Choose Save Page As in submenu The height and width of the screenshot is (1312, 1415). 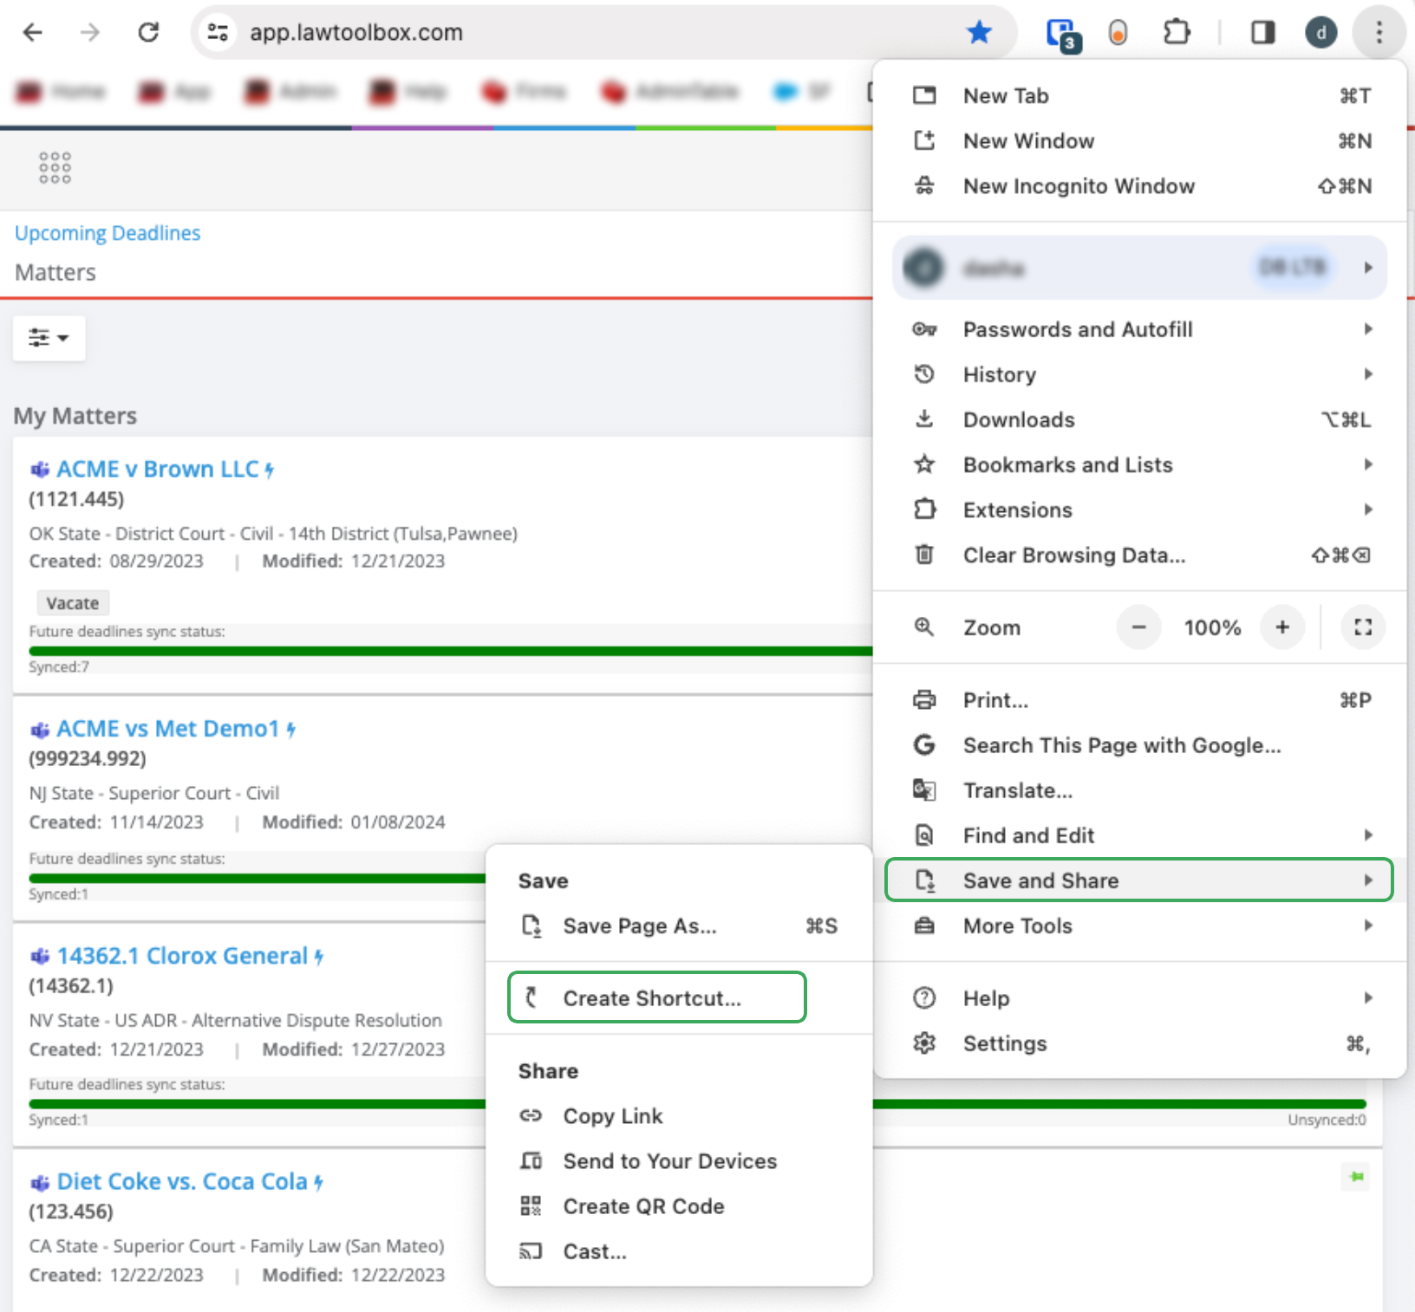click(x=679, y=926)
